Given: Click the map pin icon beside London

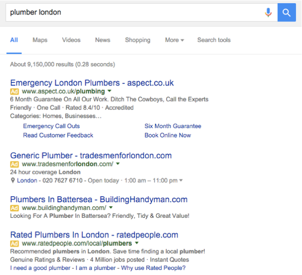Looking at the screenshot, I should [13, 180].
